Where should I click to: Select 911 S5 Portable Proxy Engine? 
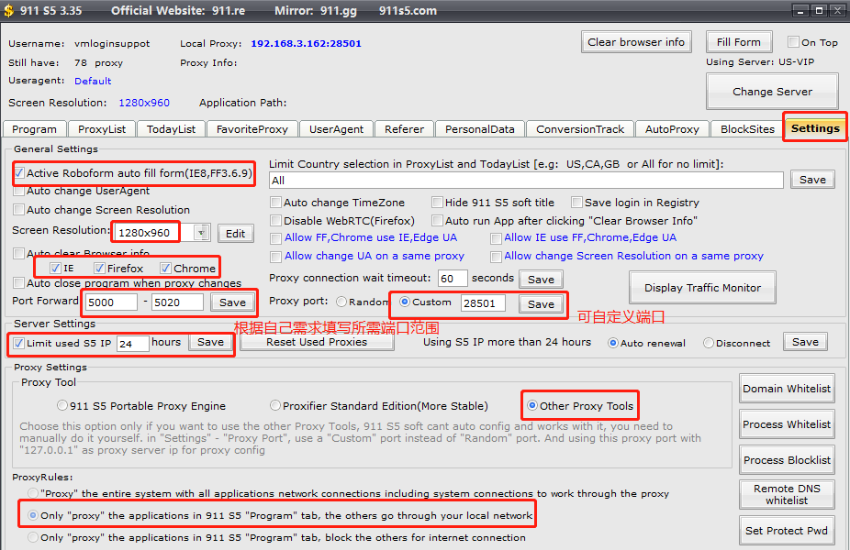click(x=62, y=406)
